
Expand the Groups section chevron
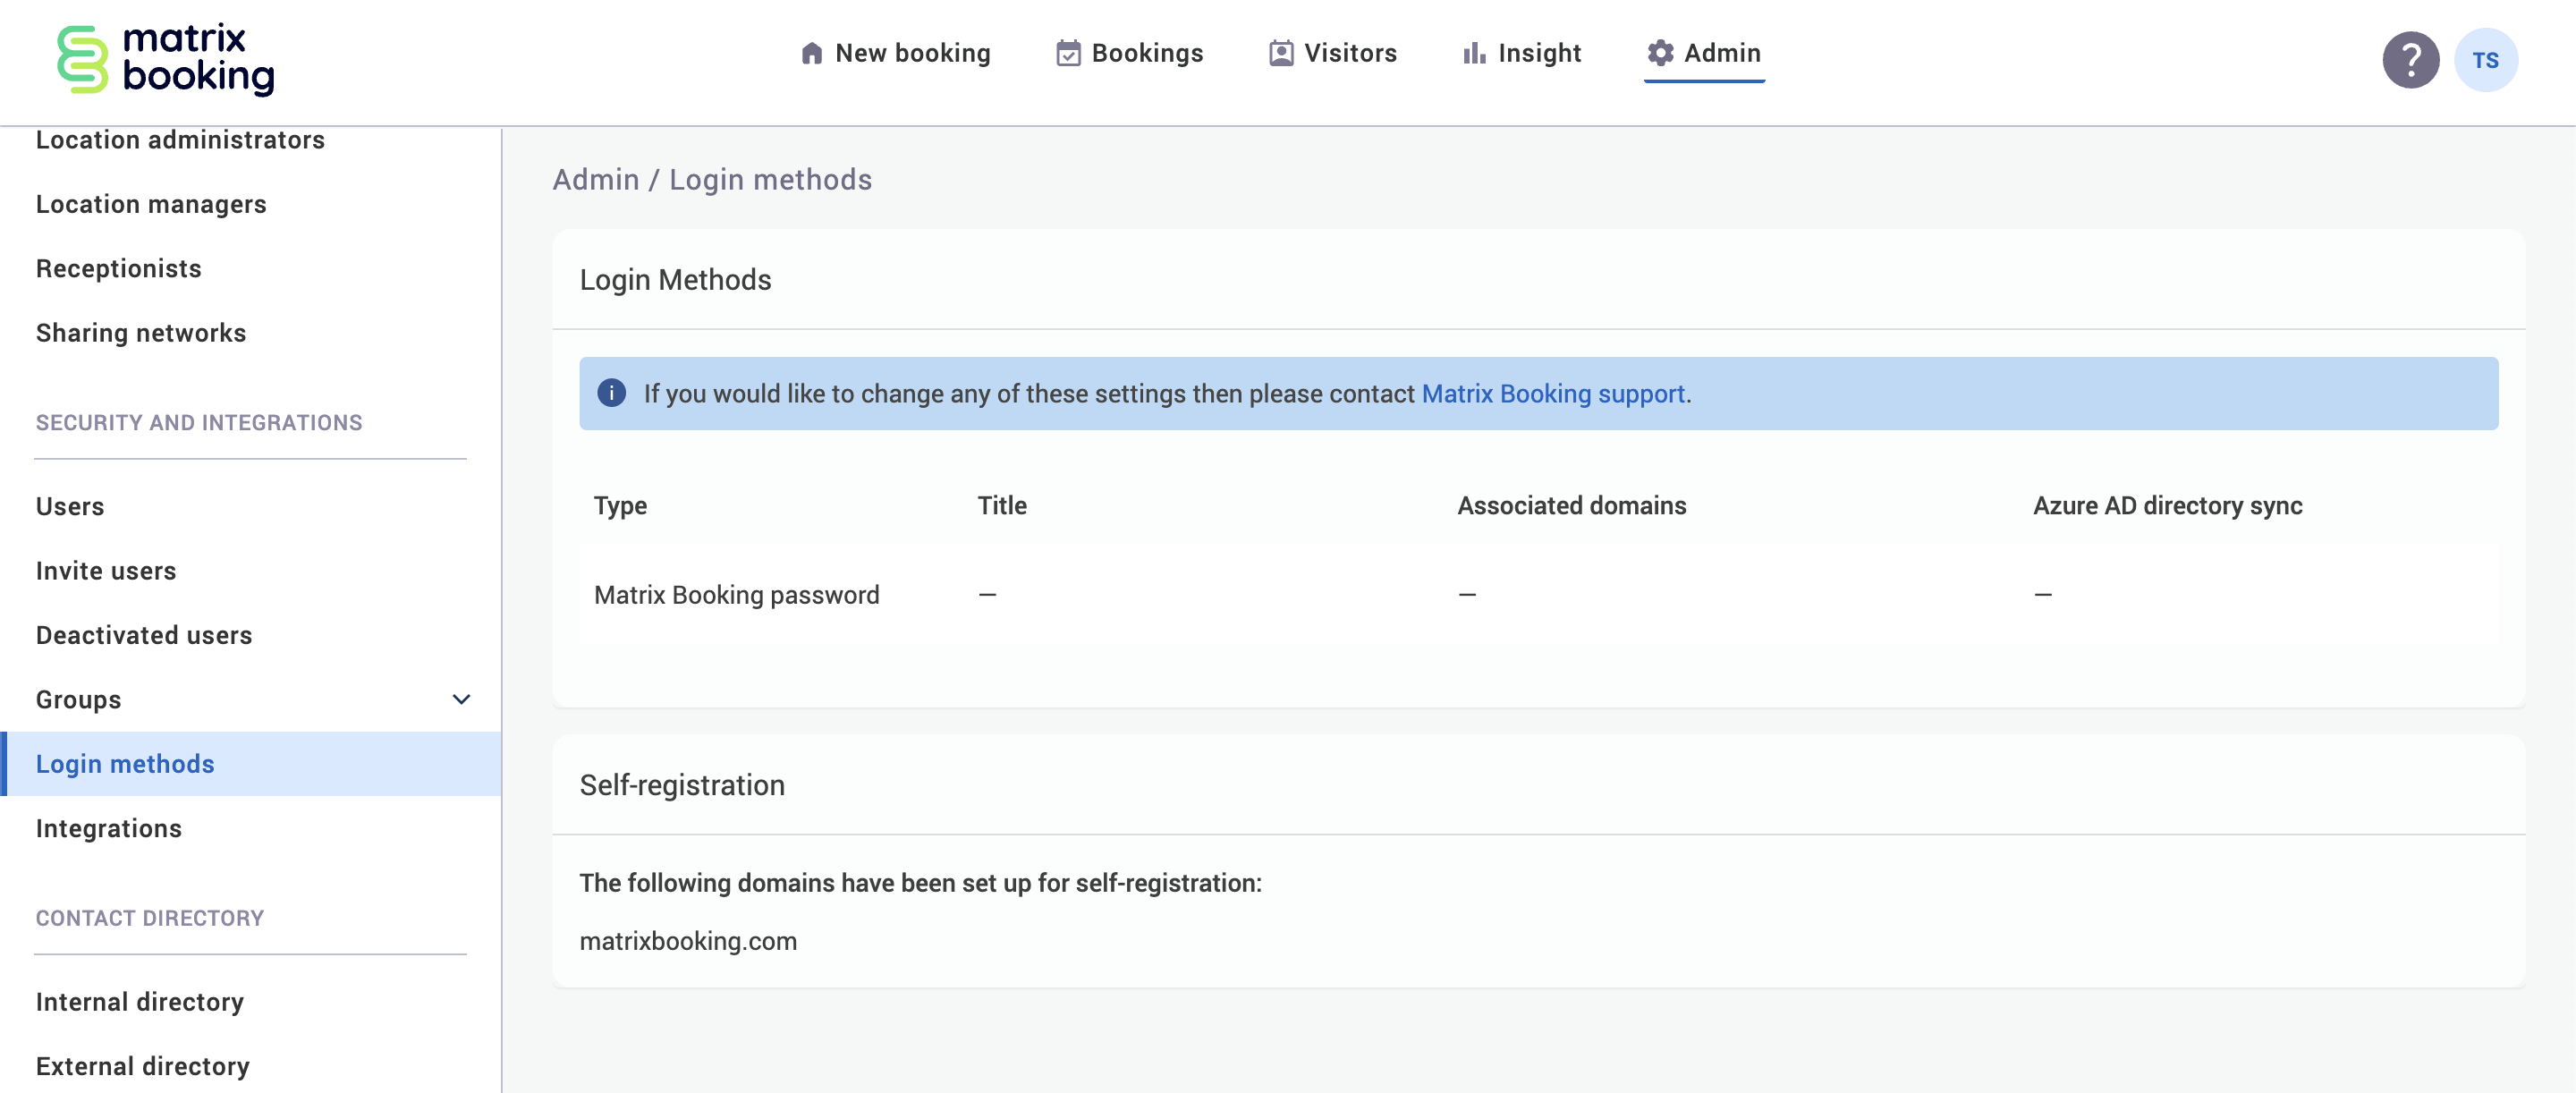pos(460,700)
